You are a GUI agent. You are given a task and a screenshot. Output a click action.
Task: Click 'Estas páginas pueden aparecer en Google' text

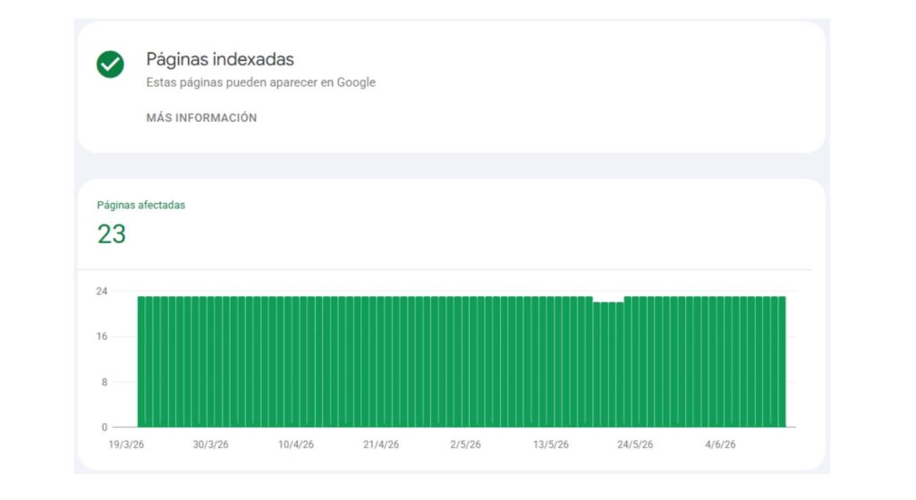click(260, 82)
